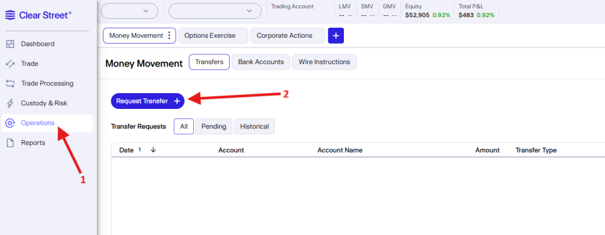Click the Clear Street logo

[38, 15]
